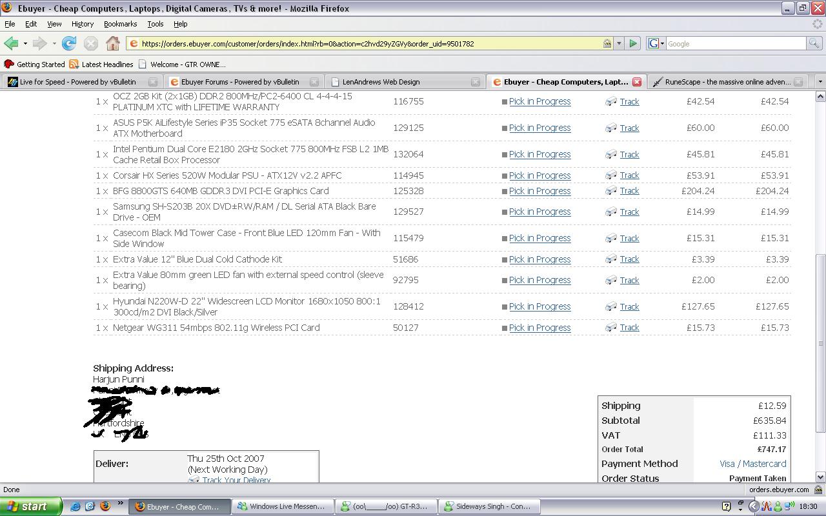826x516 pixels.
Task: Switch to LenAndrews Web Design tab
Action: tap(404, 82)
